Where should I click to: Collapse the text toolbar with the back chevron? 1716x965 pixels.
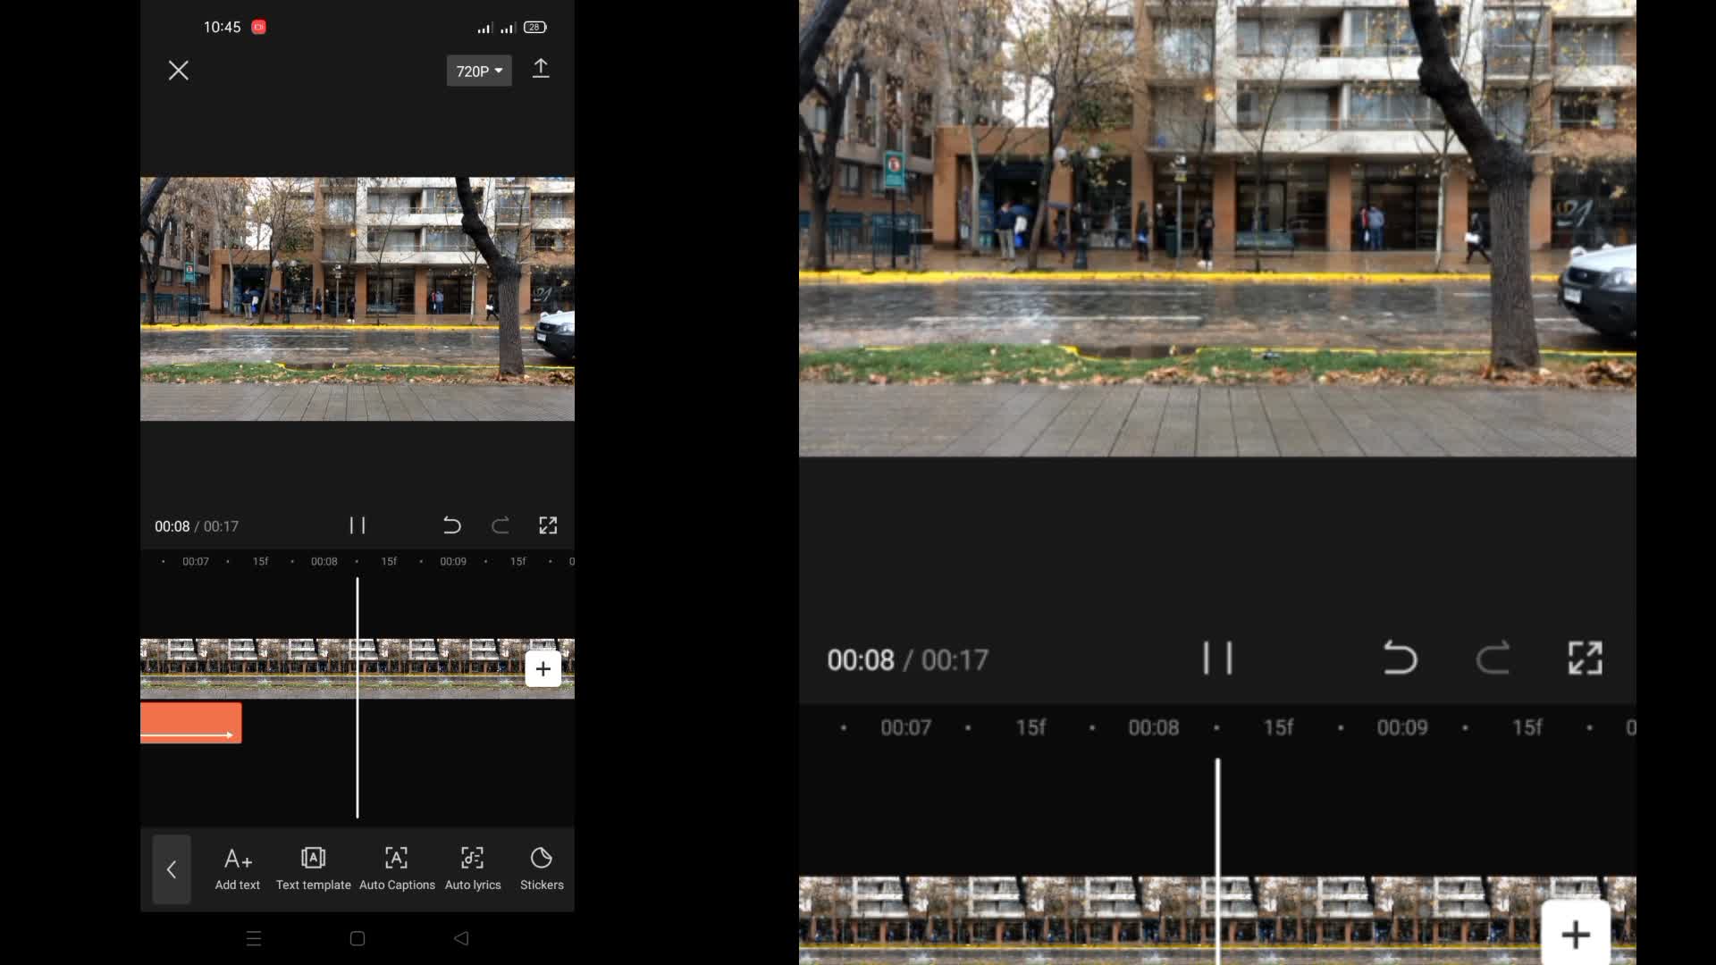tap(172, 869)
